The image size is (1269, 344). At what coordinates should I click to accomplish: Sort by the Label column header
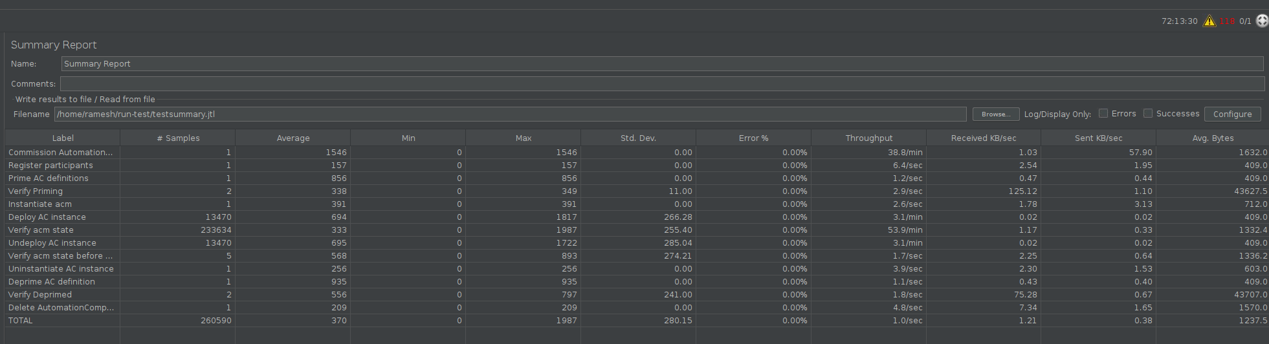point(63,138)
